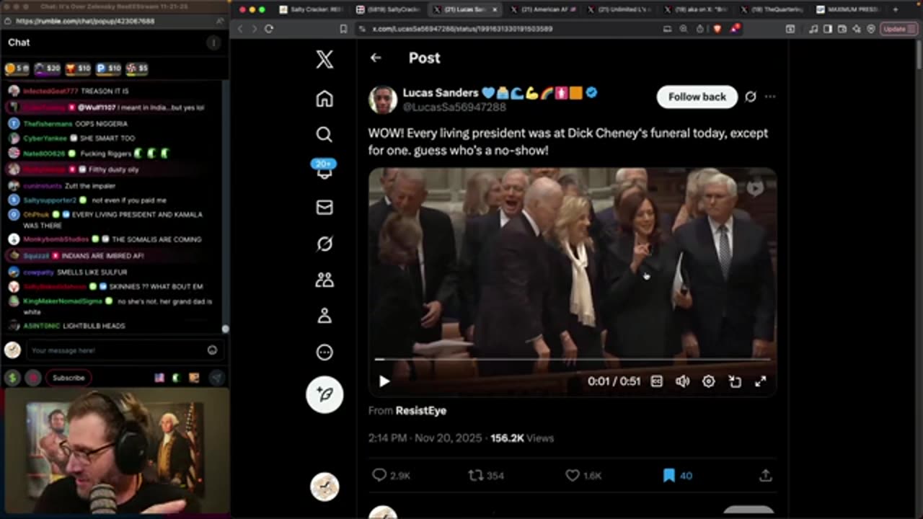
Task: Click the US flag icon below chat input
Action: (x=159, y=378)
